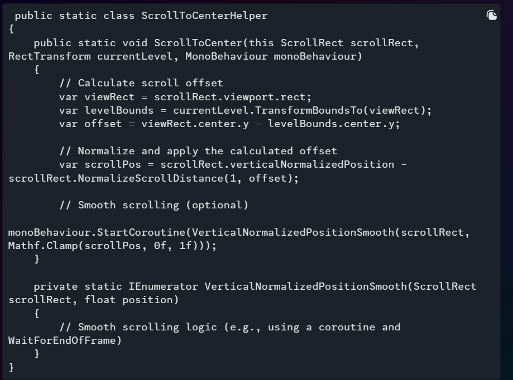513x380 pixels.
Task: Click the NormalizeScrollDistance call
Action: click(x=188, y=178)
